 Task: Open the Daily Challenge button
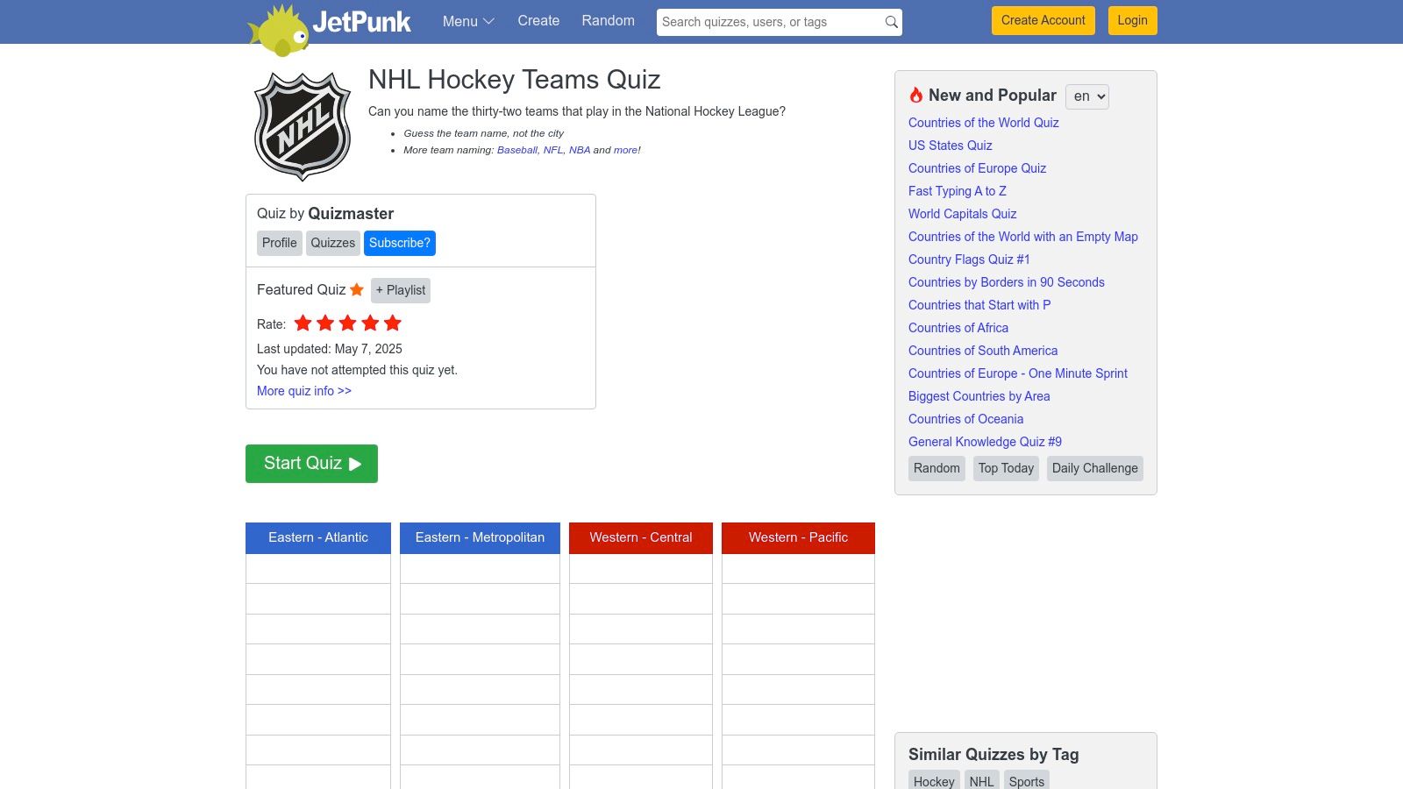[1094, 468]
